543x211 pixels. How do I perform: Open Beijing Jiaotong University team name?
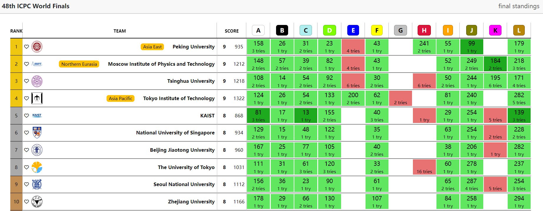click(x=182, y=150)
